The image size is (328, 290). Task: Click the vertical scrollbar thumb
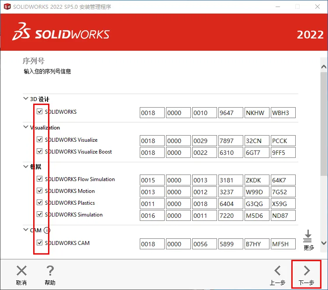(324, 124)
